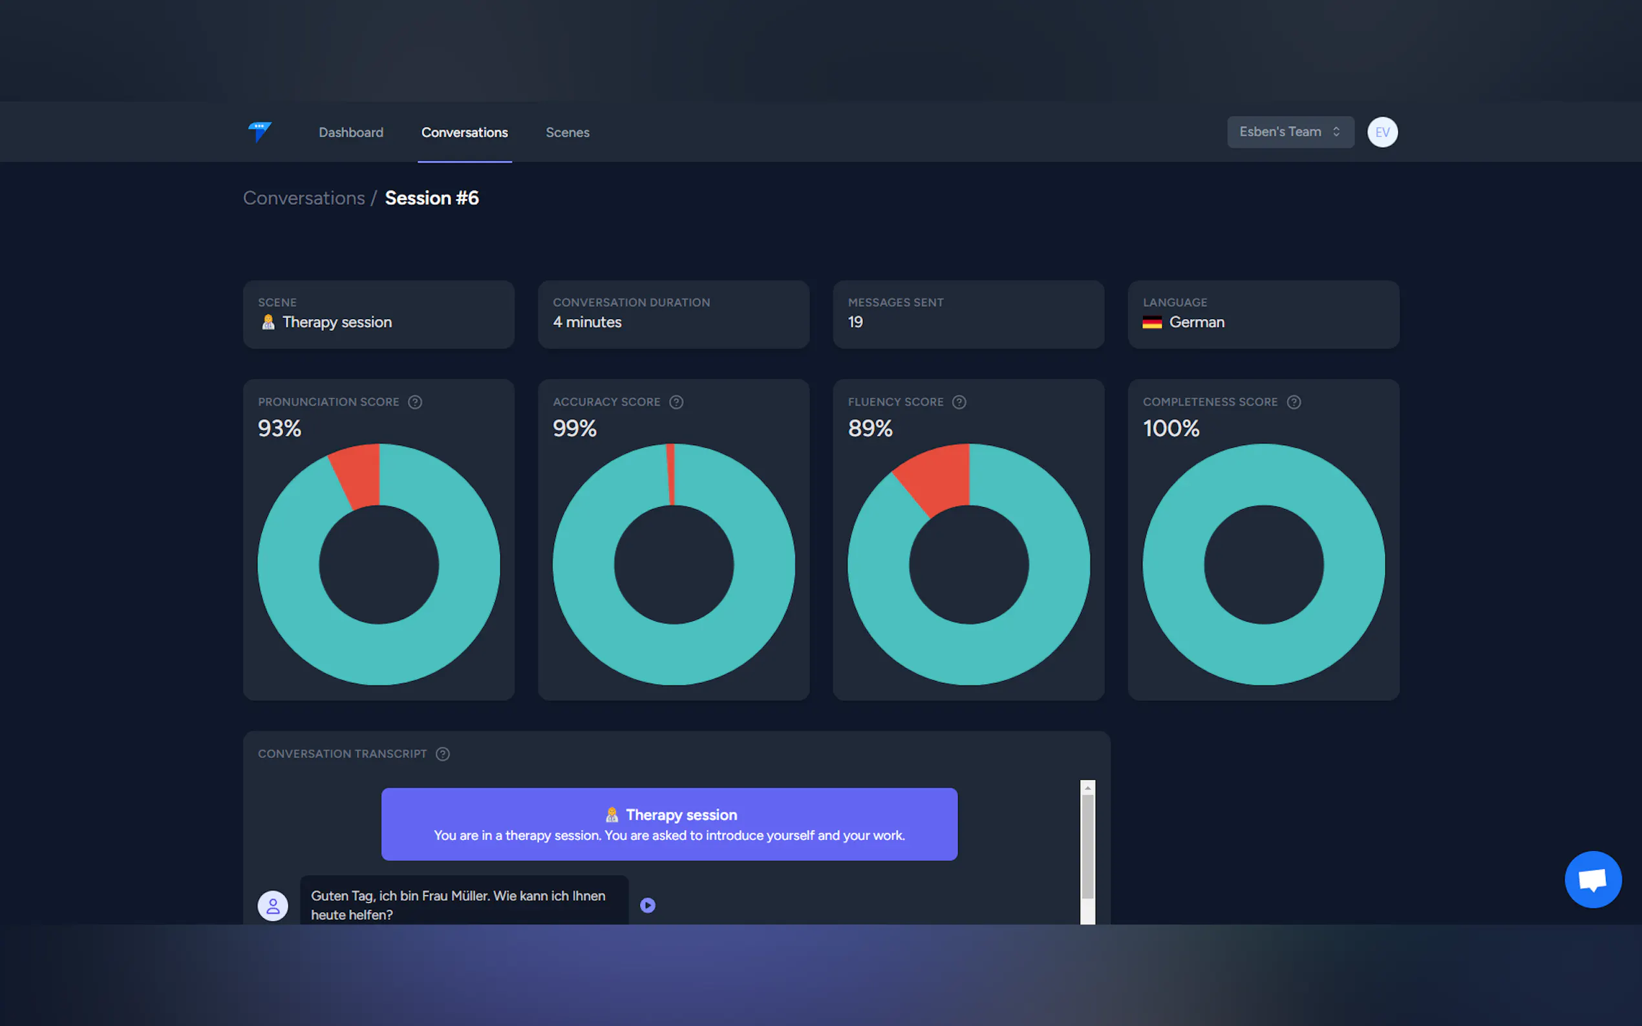The height and width of the screenshot is (1026, 1642).
Task: Click the 'Therapy session' text in Scene card
Action: (x=337, y=322)
